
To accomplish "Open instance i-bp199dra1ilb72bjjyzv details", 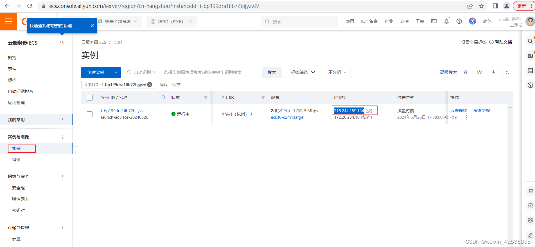I will tap(122, 111).
